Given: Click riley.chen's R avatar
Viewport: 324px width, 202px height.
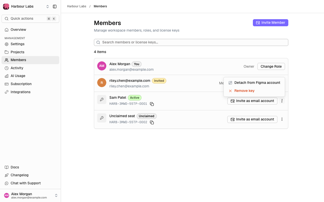Looking at the screenshot, I should point(102,83).
